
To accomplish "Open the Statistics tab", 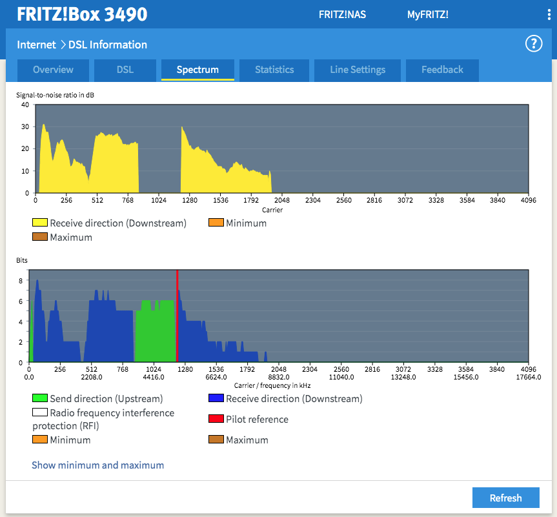I will (274, 70).
